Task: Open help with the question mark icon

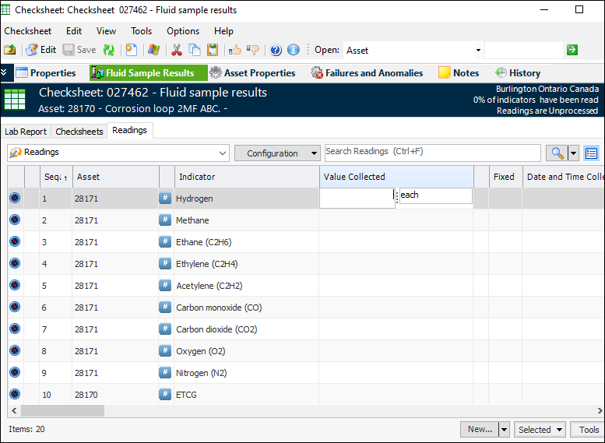Action: (276, 50)
